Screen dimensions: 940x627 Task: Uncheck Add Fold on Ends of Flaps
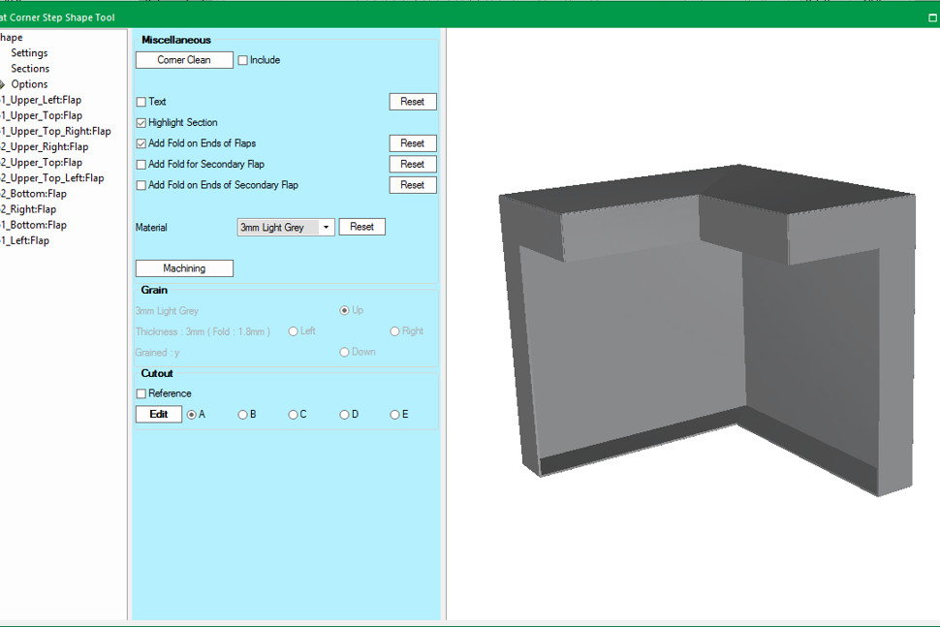pyautogui.click(x=140, y=143)
